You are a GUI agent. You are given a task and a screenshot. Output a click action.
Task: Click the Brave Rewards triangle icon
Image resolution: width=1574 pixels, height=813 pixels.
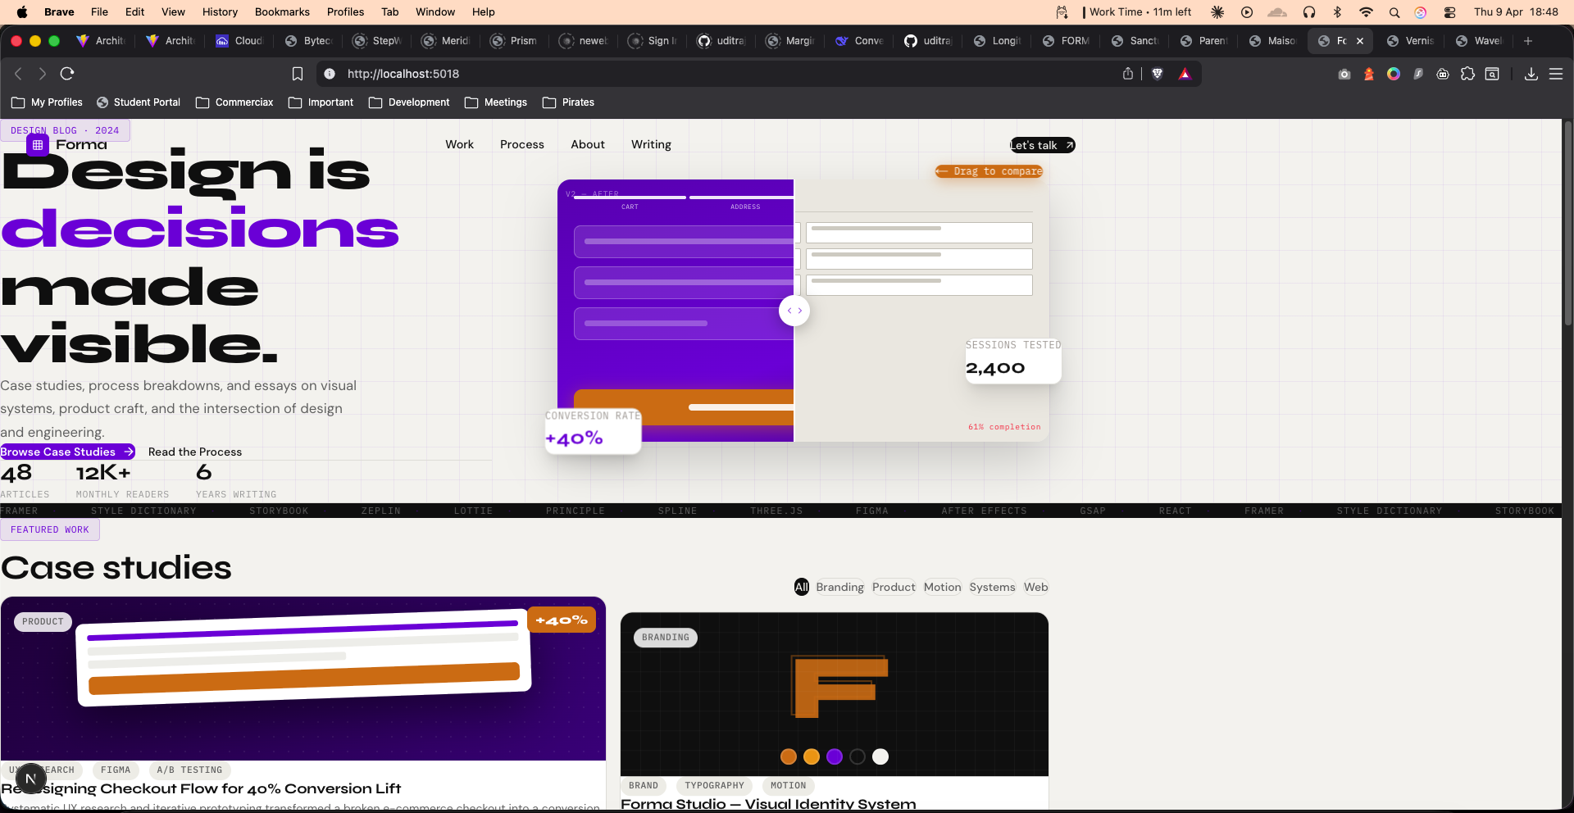click(1185, 74)
